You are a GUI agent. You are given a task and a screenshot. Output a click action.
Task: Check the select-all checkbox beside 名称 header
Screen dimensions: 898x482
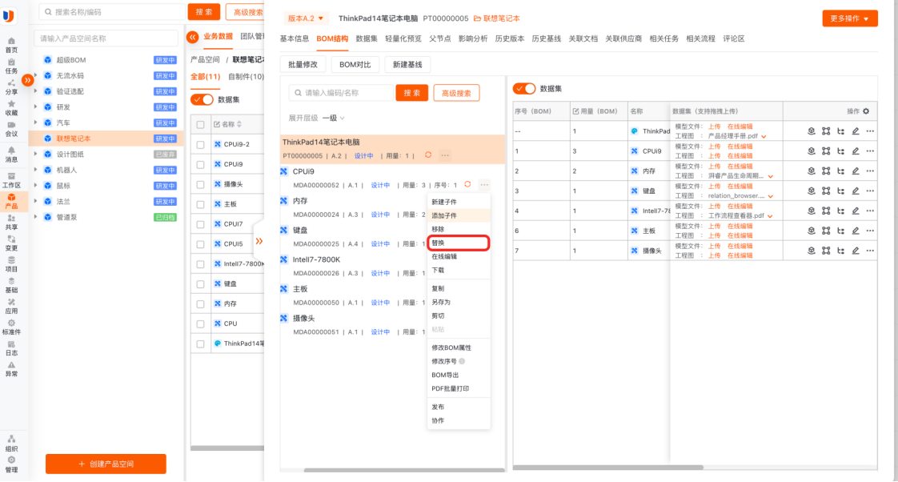[200, 124]
